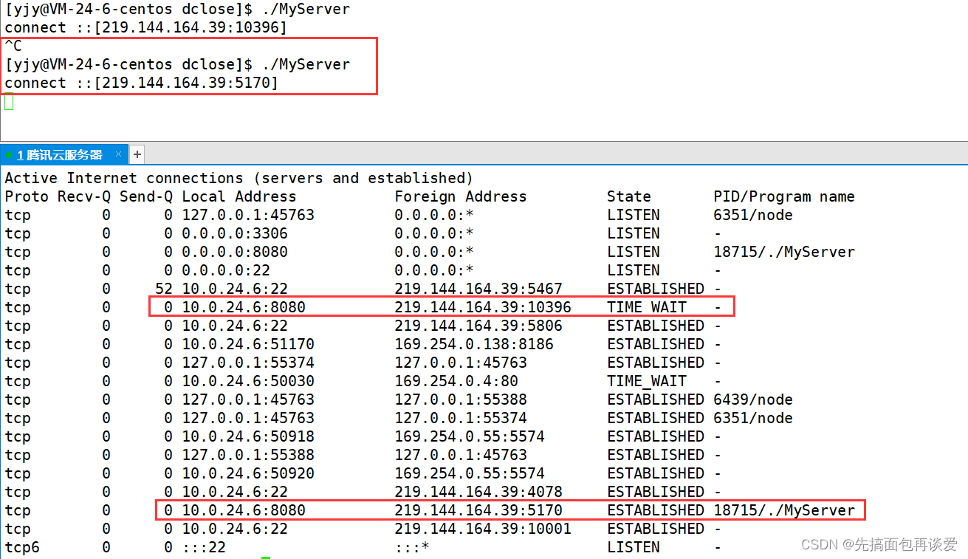Click the Active Internet connections heading line
Screen dimensions: 968x559
tap(238, 178)
